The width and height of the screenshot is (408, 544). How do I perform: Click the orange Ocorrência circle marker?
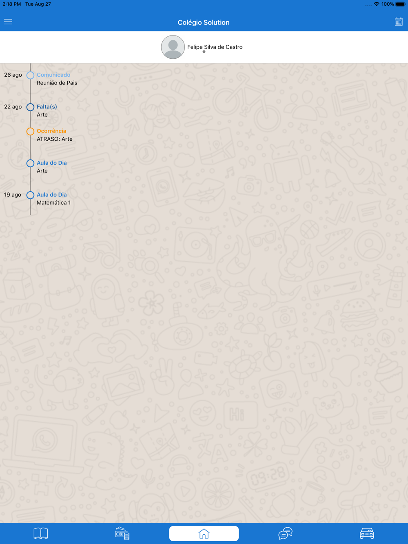(x=30, y=131)
